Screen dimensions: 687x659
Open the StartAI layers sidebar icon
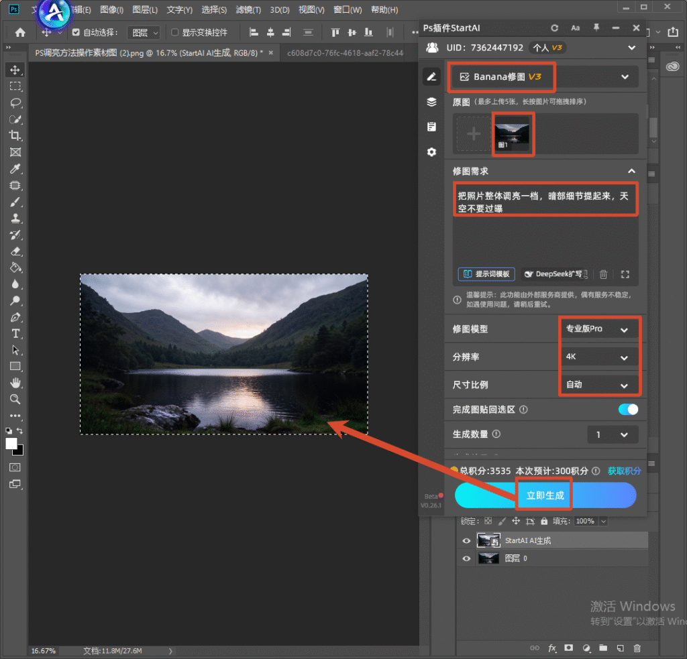click(431, 102)
